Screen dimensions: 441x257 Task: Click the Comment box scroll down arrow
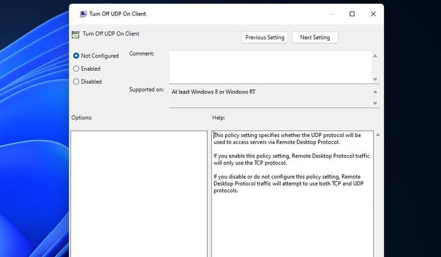coord(375,79)
